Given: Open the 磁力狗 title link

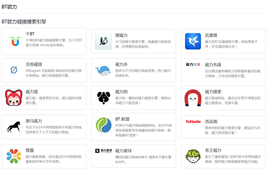Looking at the screenshot, I should tap(121, 92).
